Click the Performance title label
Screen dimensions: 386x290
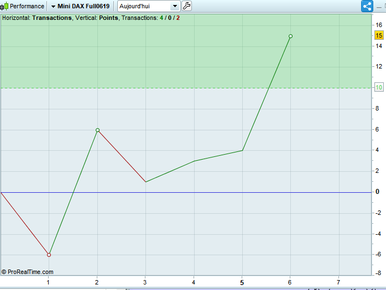pos(27,6)
